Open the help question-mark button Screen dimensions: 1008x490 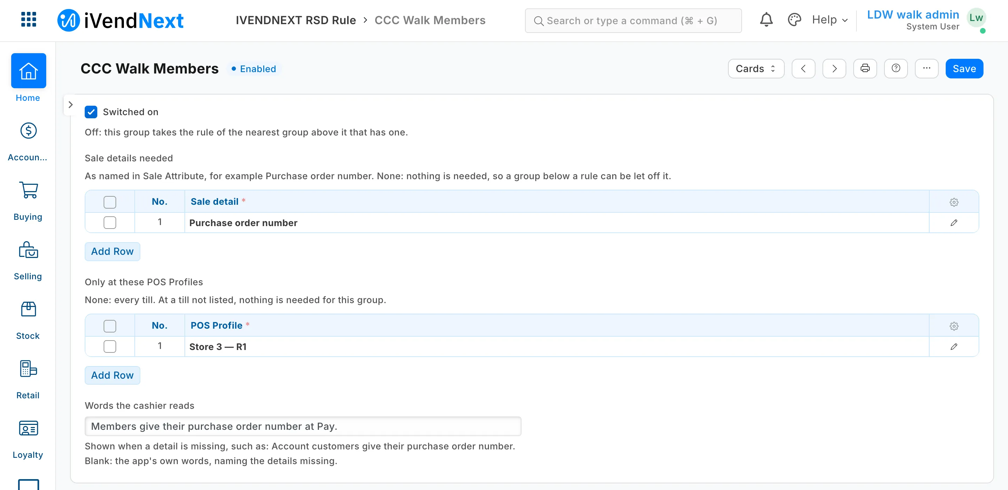[896, 69]
